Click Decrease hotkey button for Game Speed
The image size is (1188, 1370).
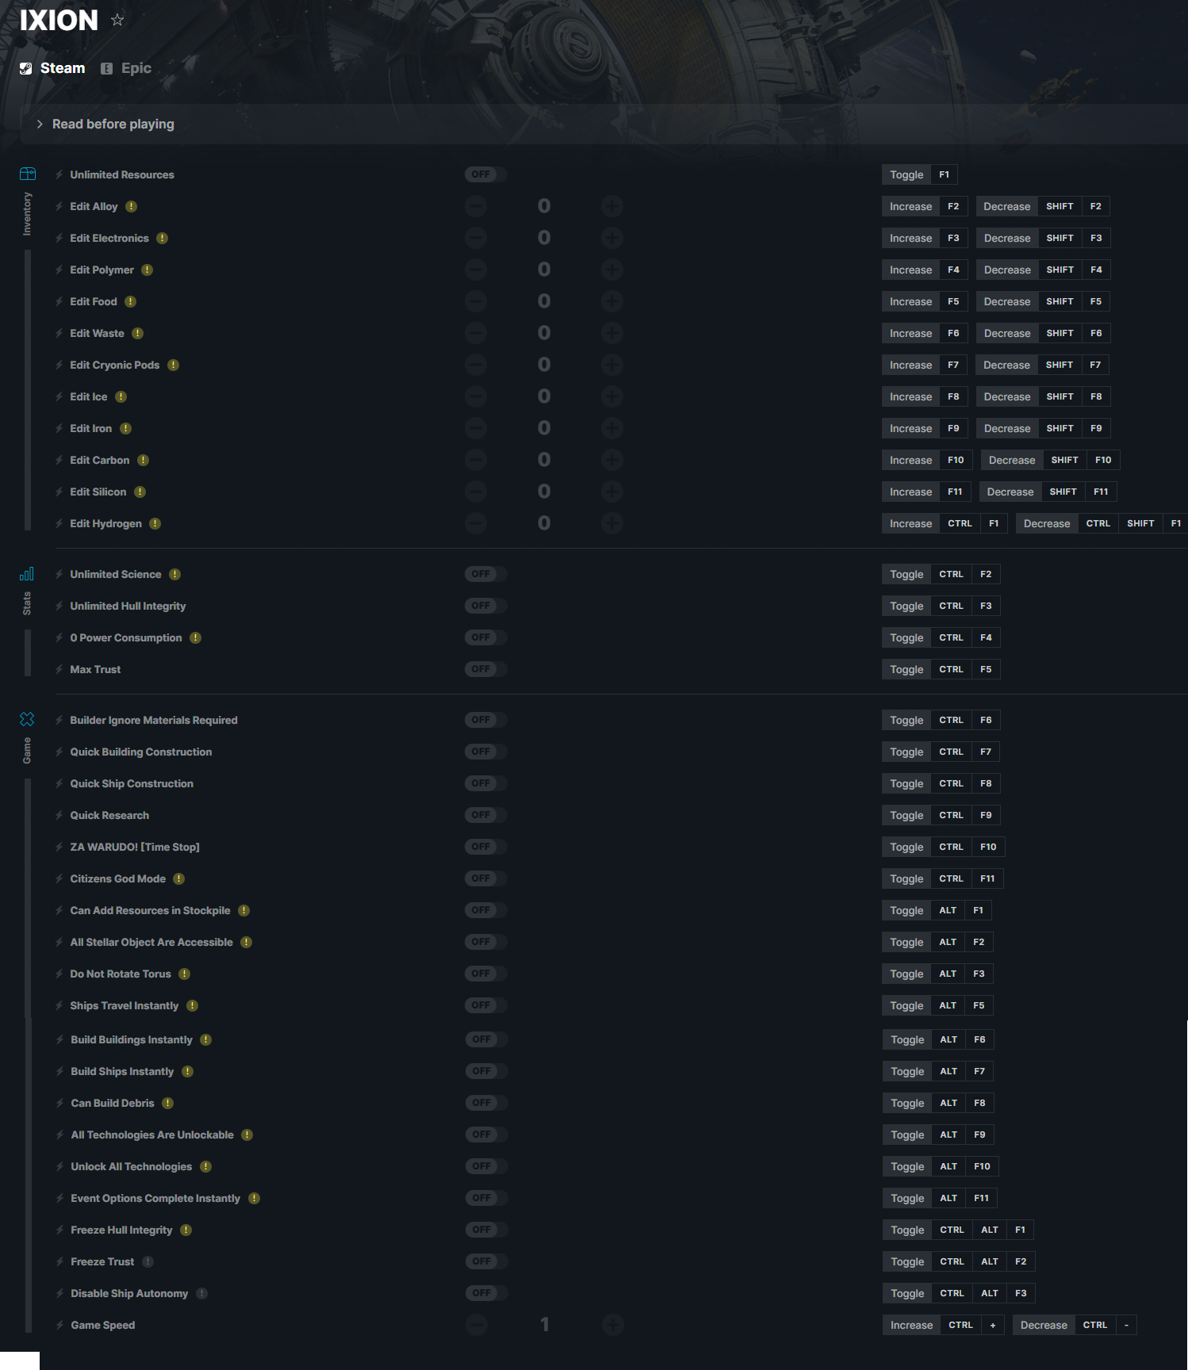[1044, 1325]
